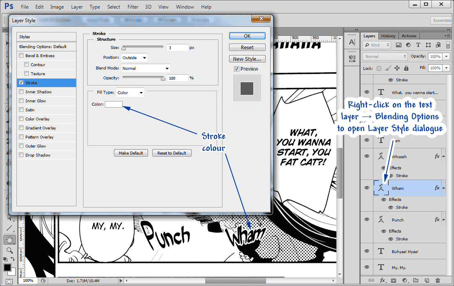454x286 pixels.
Task: Select the Line tool
Action: pyautogui.click(x=9, y=228)
